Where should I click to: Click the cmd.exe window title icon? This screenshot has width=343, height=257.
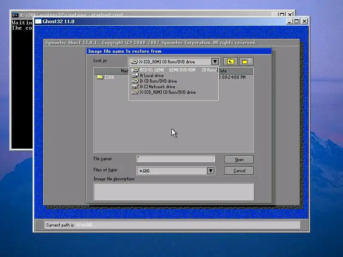click(15, 15)
